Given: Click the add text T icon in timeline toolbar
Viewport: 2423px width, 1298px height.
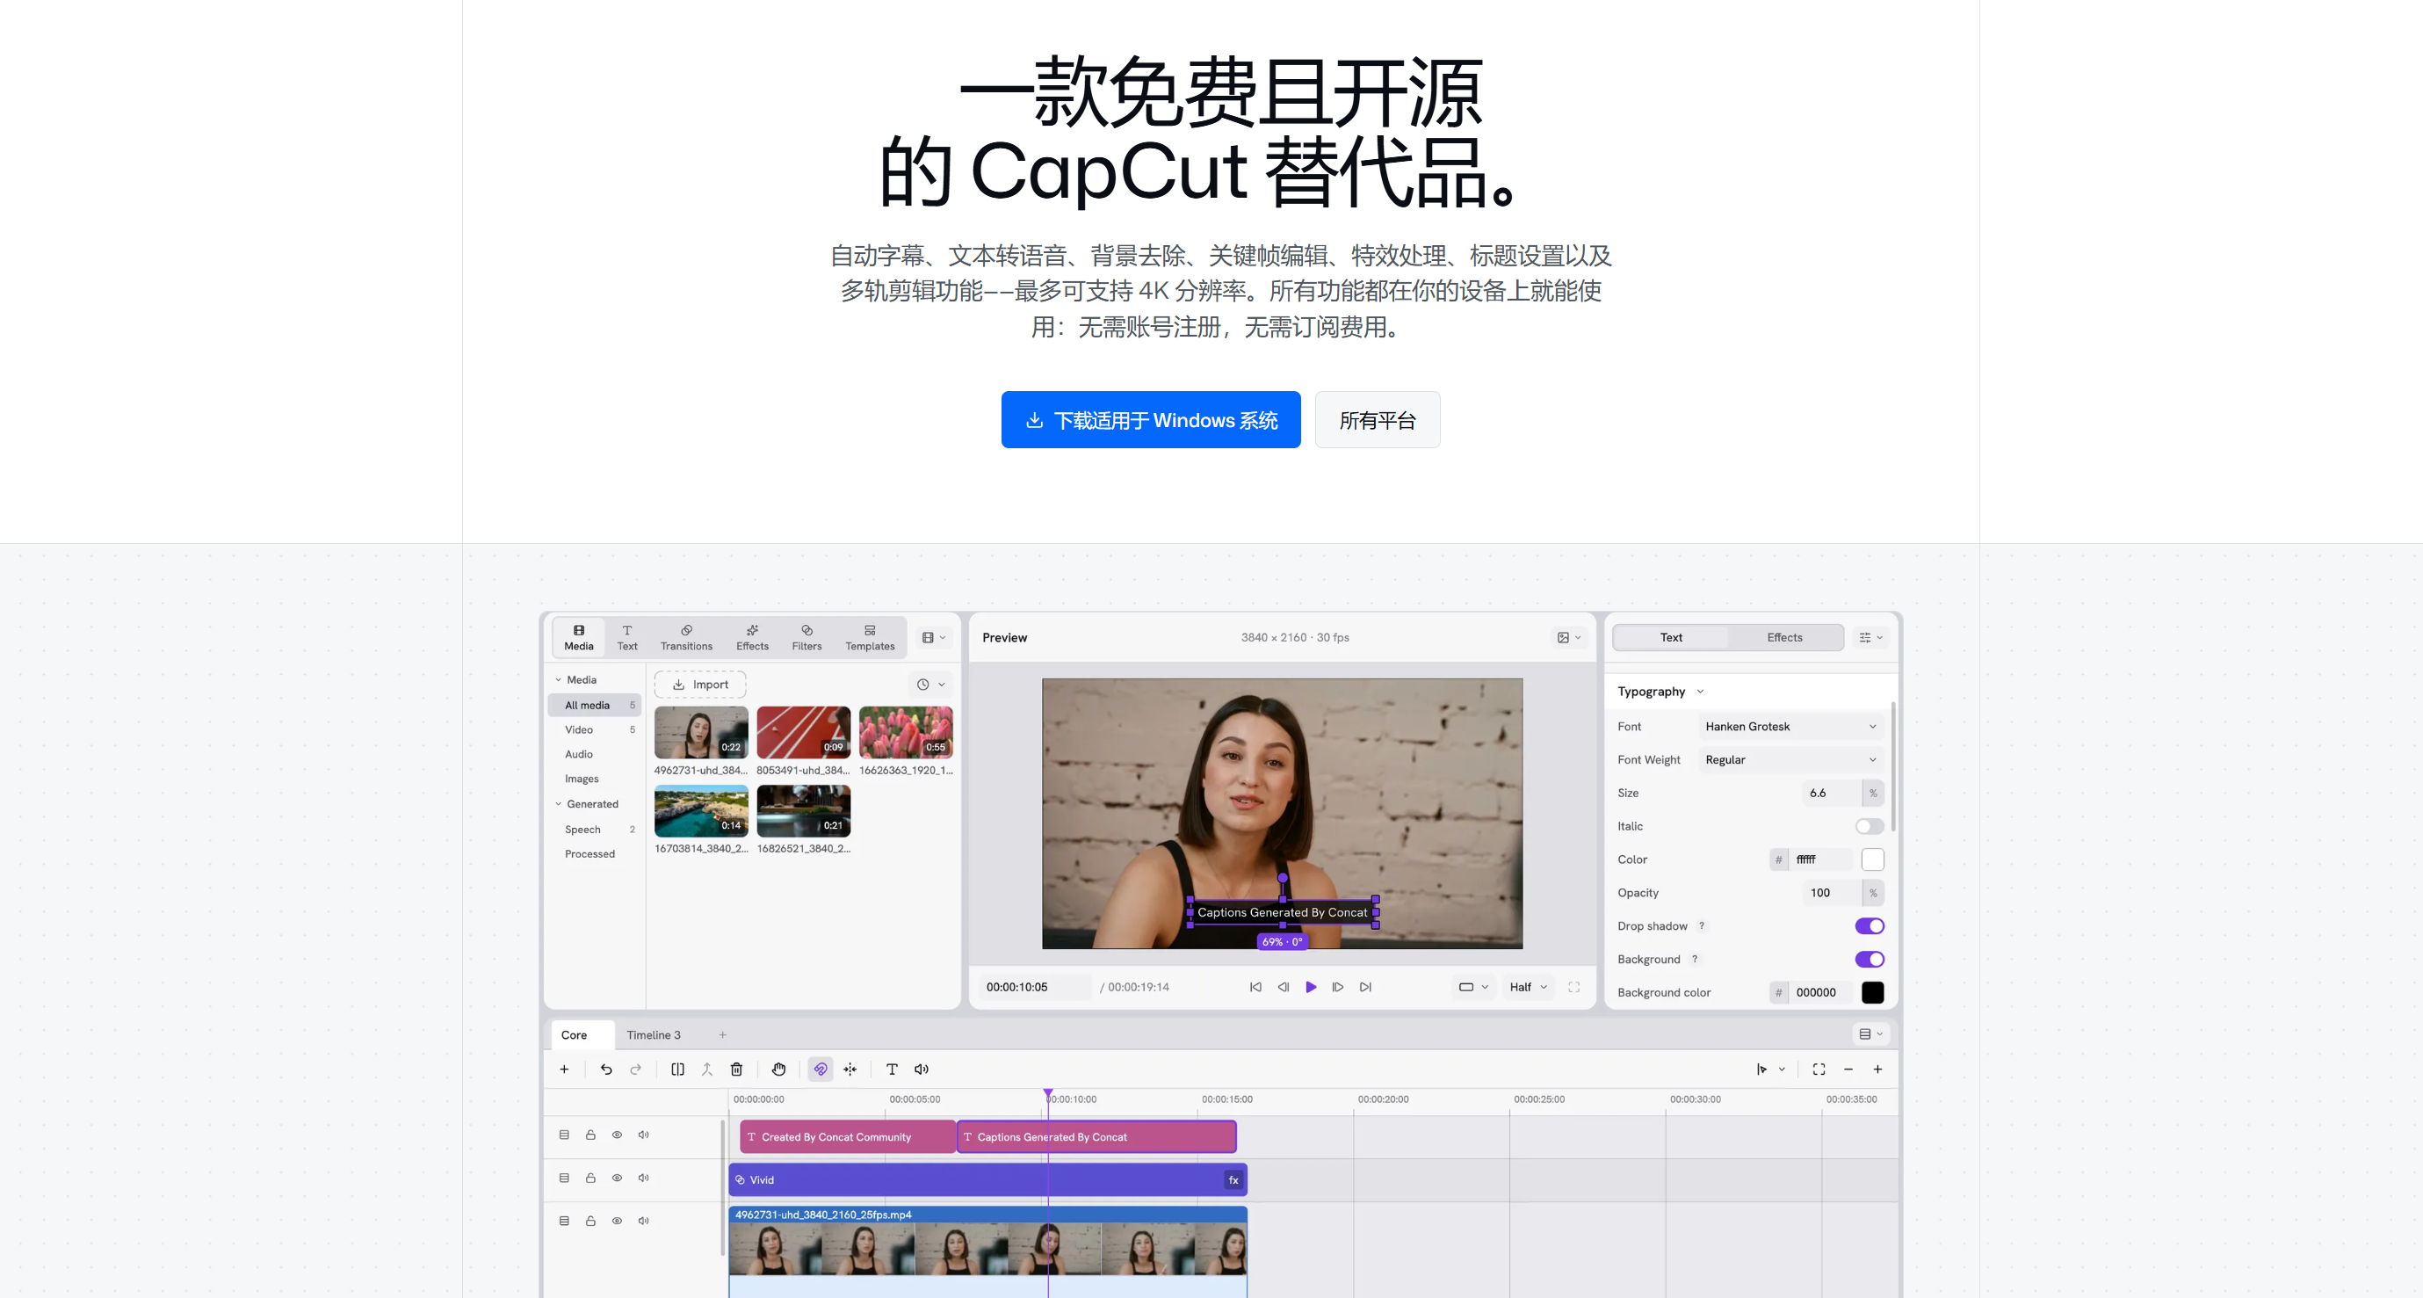Looking at the screenshot, I should (892, 1070).
